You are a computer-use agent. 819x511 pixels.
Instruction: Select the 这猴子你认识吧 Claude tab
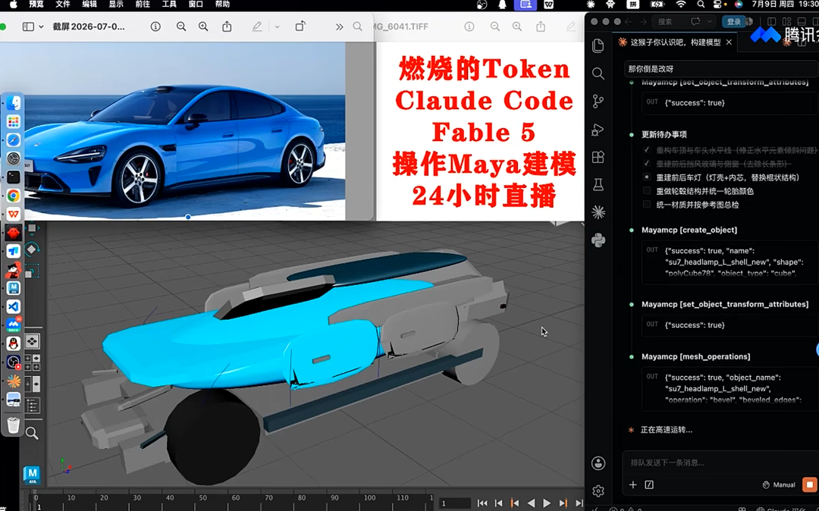pyautogui.click(x=674, y=42)
